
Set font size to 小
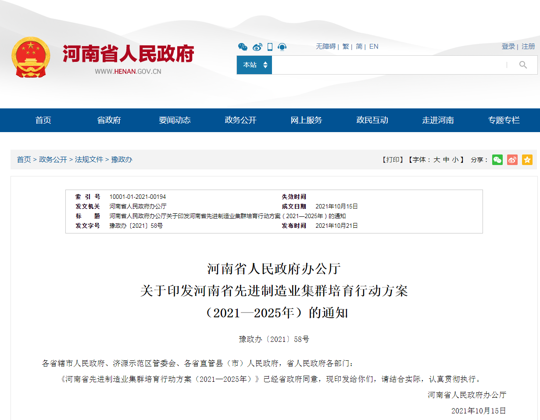tap(455, 160)
